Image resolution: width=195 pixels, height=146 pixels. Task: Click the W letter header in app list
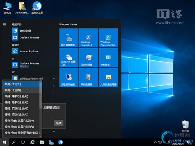13,72
